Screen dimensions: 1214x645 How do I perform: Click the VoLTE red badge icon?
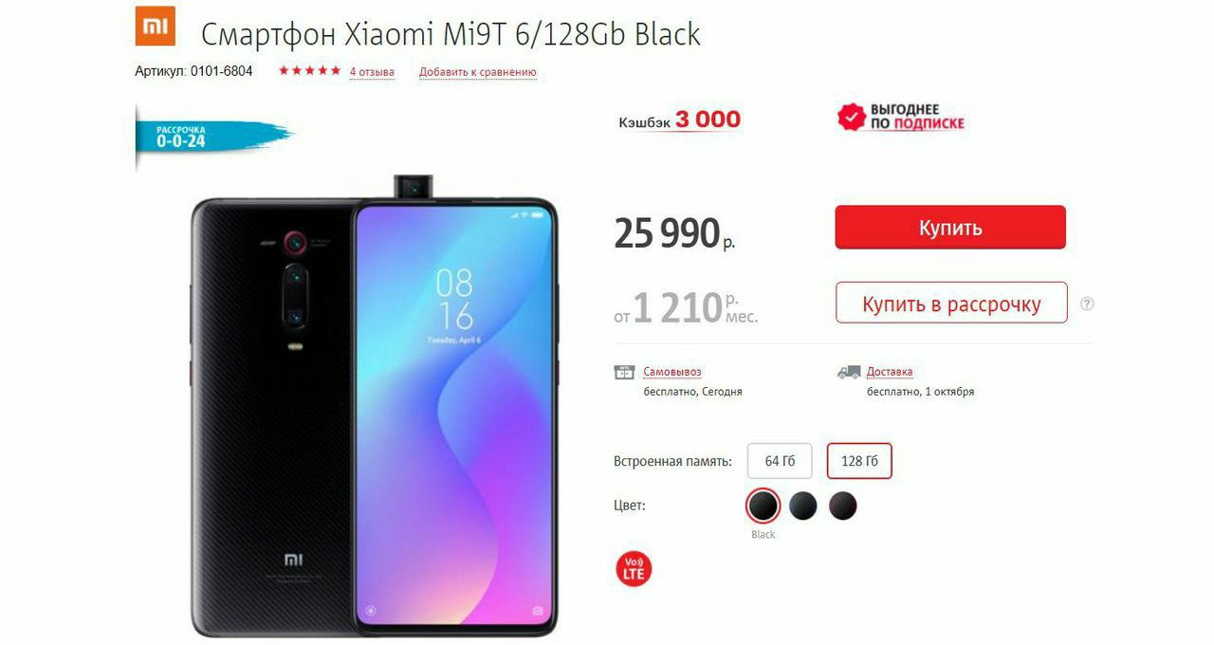(x=634, y=568)
